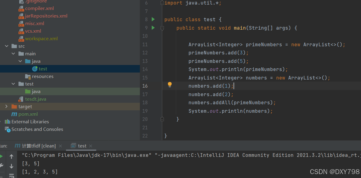Viewport: 361px width, 178px height.
Task: Collapse the import section fold arrow
Action: (162, 3)
